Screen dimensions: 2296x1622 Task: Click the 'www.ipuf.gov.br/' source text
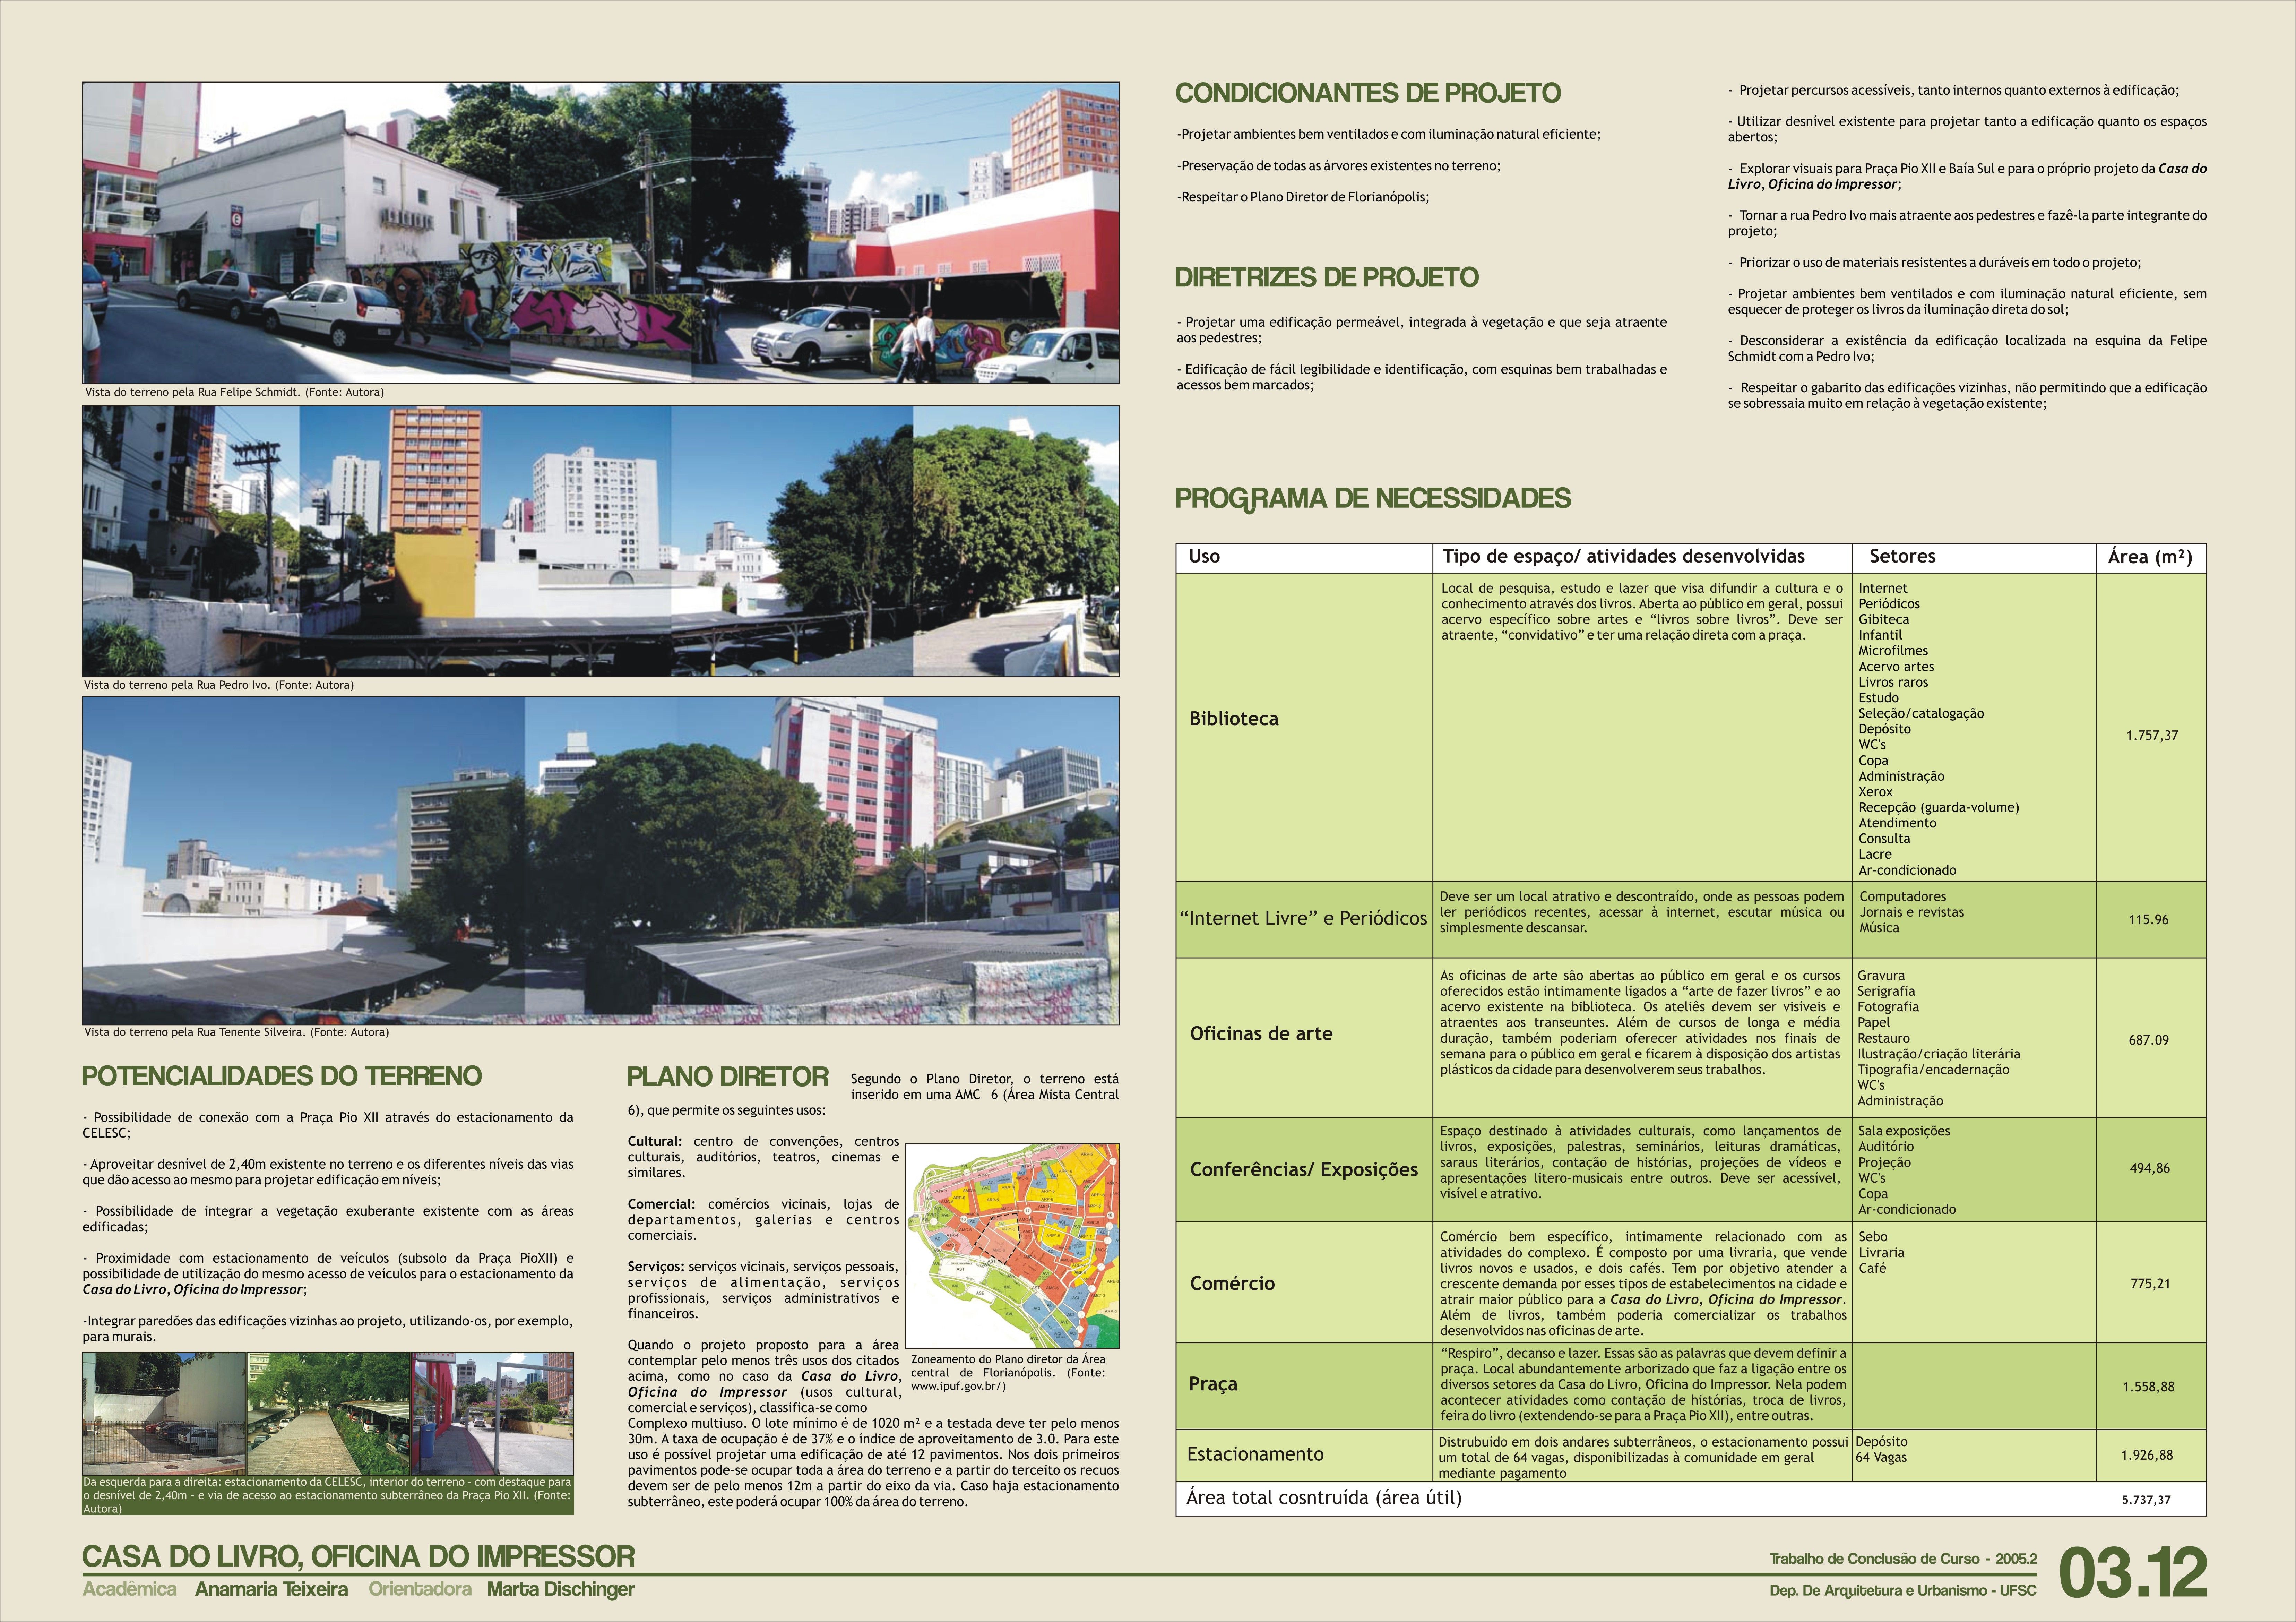coord(958,1386)
